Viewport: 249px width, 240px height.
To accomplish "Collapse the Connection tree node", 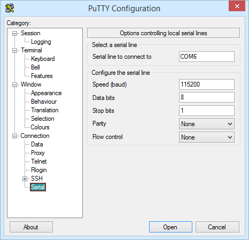I will point(14,136).
